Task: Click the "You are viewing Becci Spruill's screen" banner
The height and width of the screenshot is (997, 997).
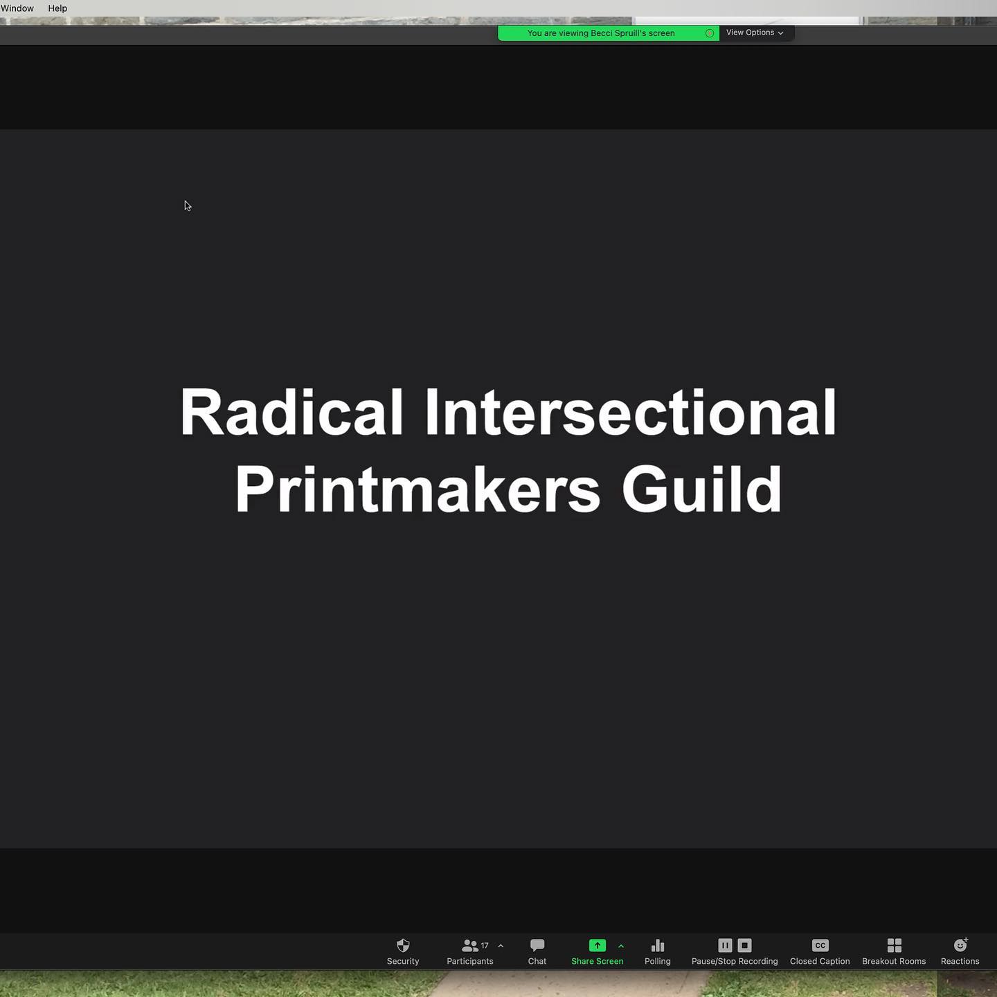Action: pyautogui.click(x=600, y=33)
